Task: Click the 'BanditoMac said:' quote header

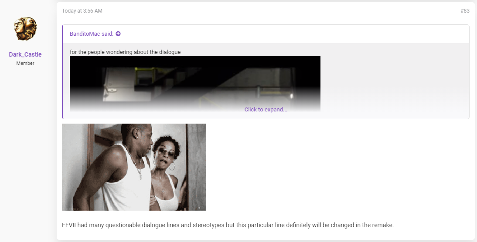Action: point(91,34)
